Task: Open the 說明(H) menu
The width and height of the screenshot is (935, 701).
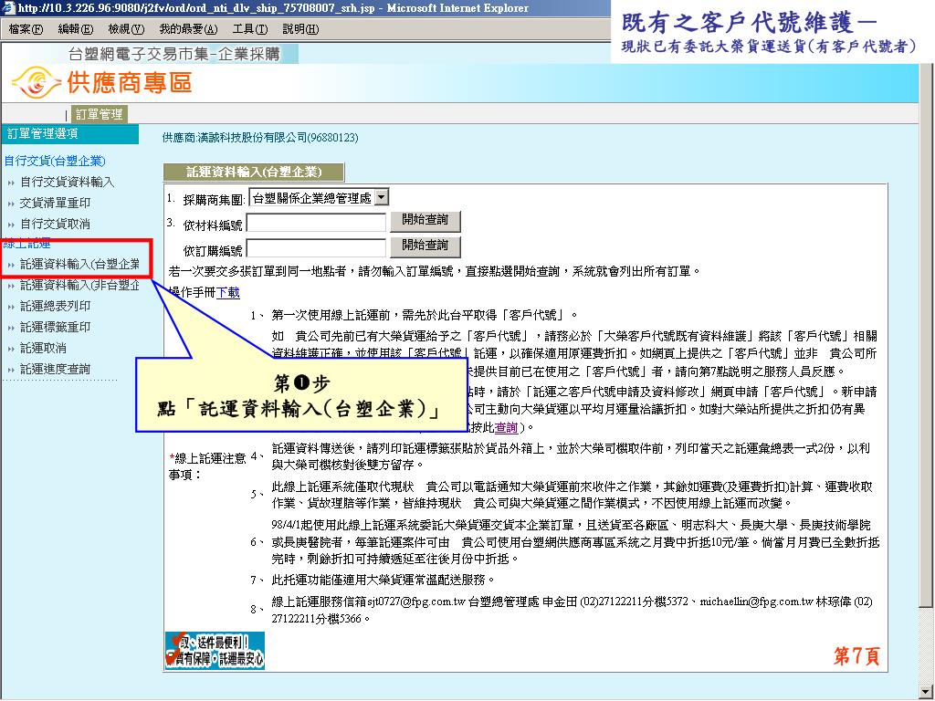Action: click(x=299, y=28)
